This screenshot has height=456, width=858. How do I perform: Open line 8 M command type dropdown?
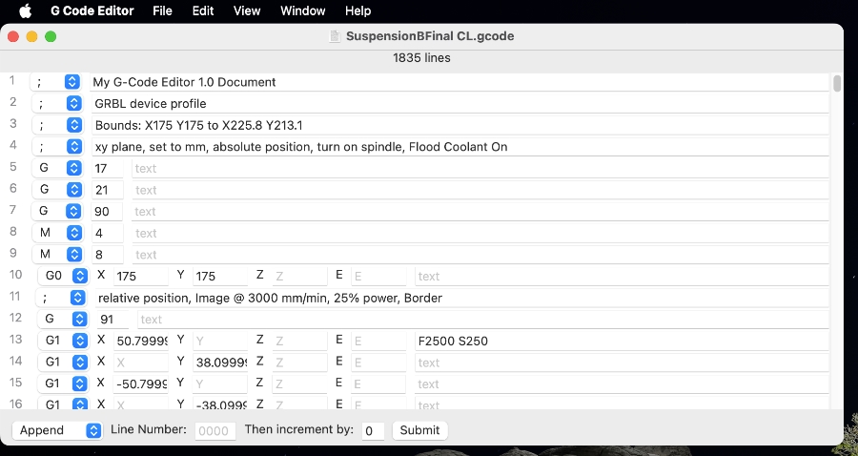click(x=57, y=233)
